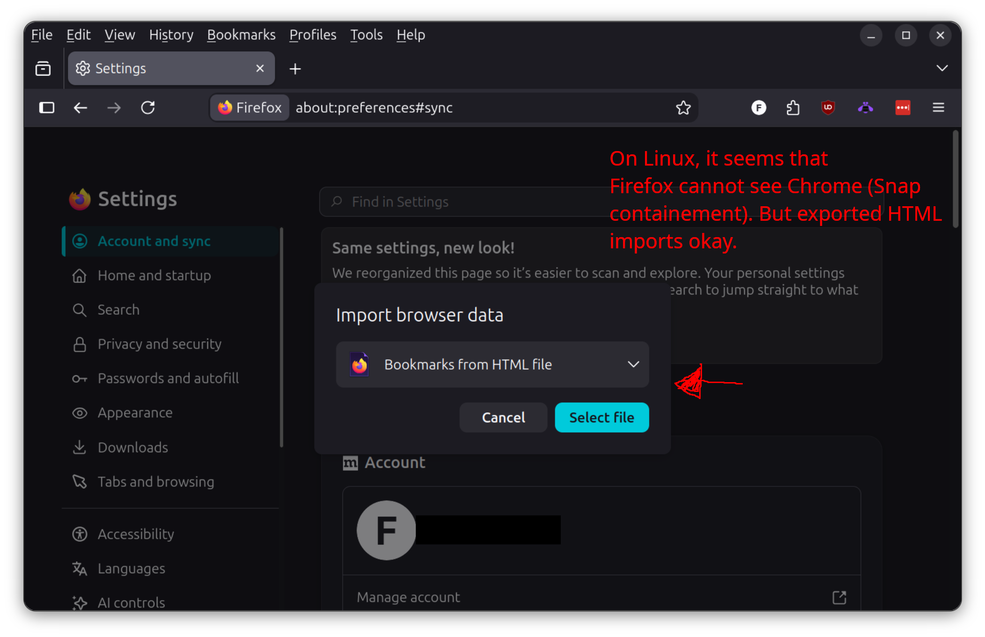Image resolution: width=985 pixels, height=637 pixels.
Task: Open the Tools menu
Action: point(366,35)
